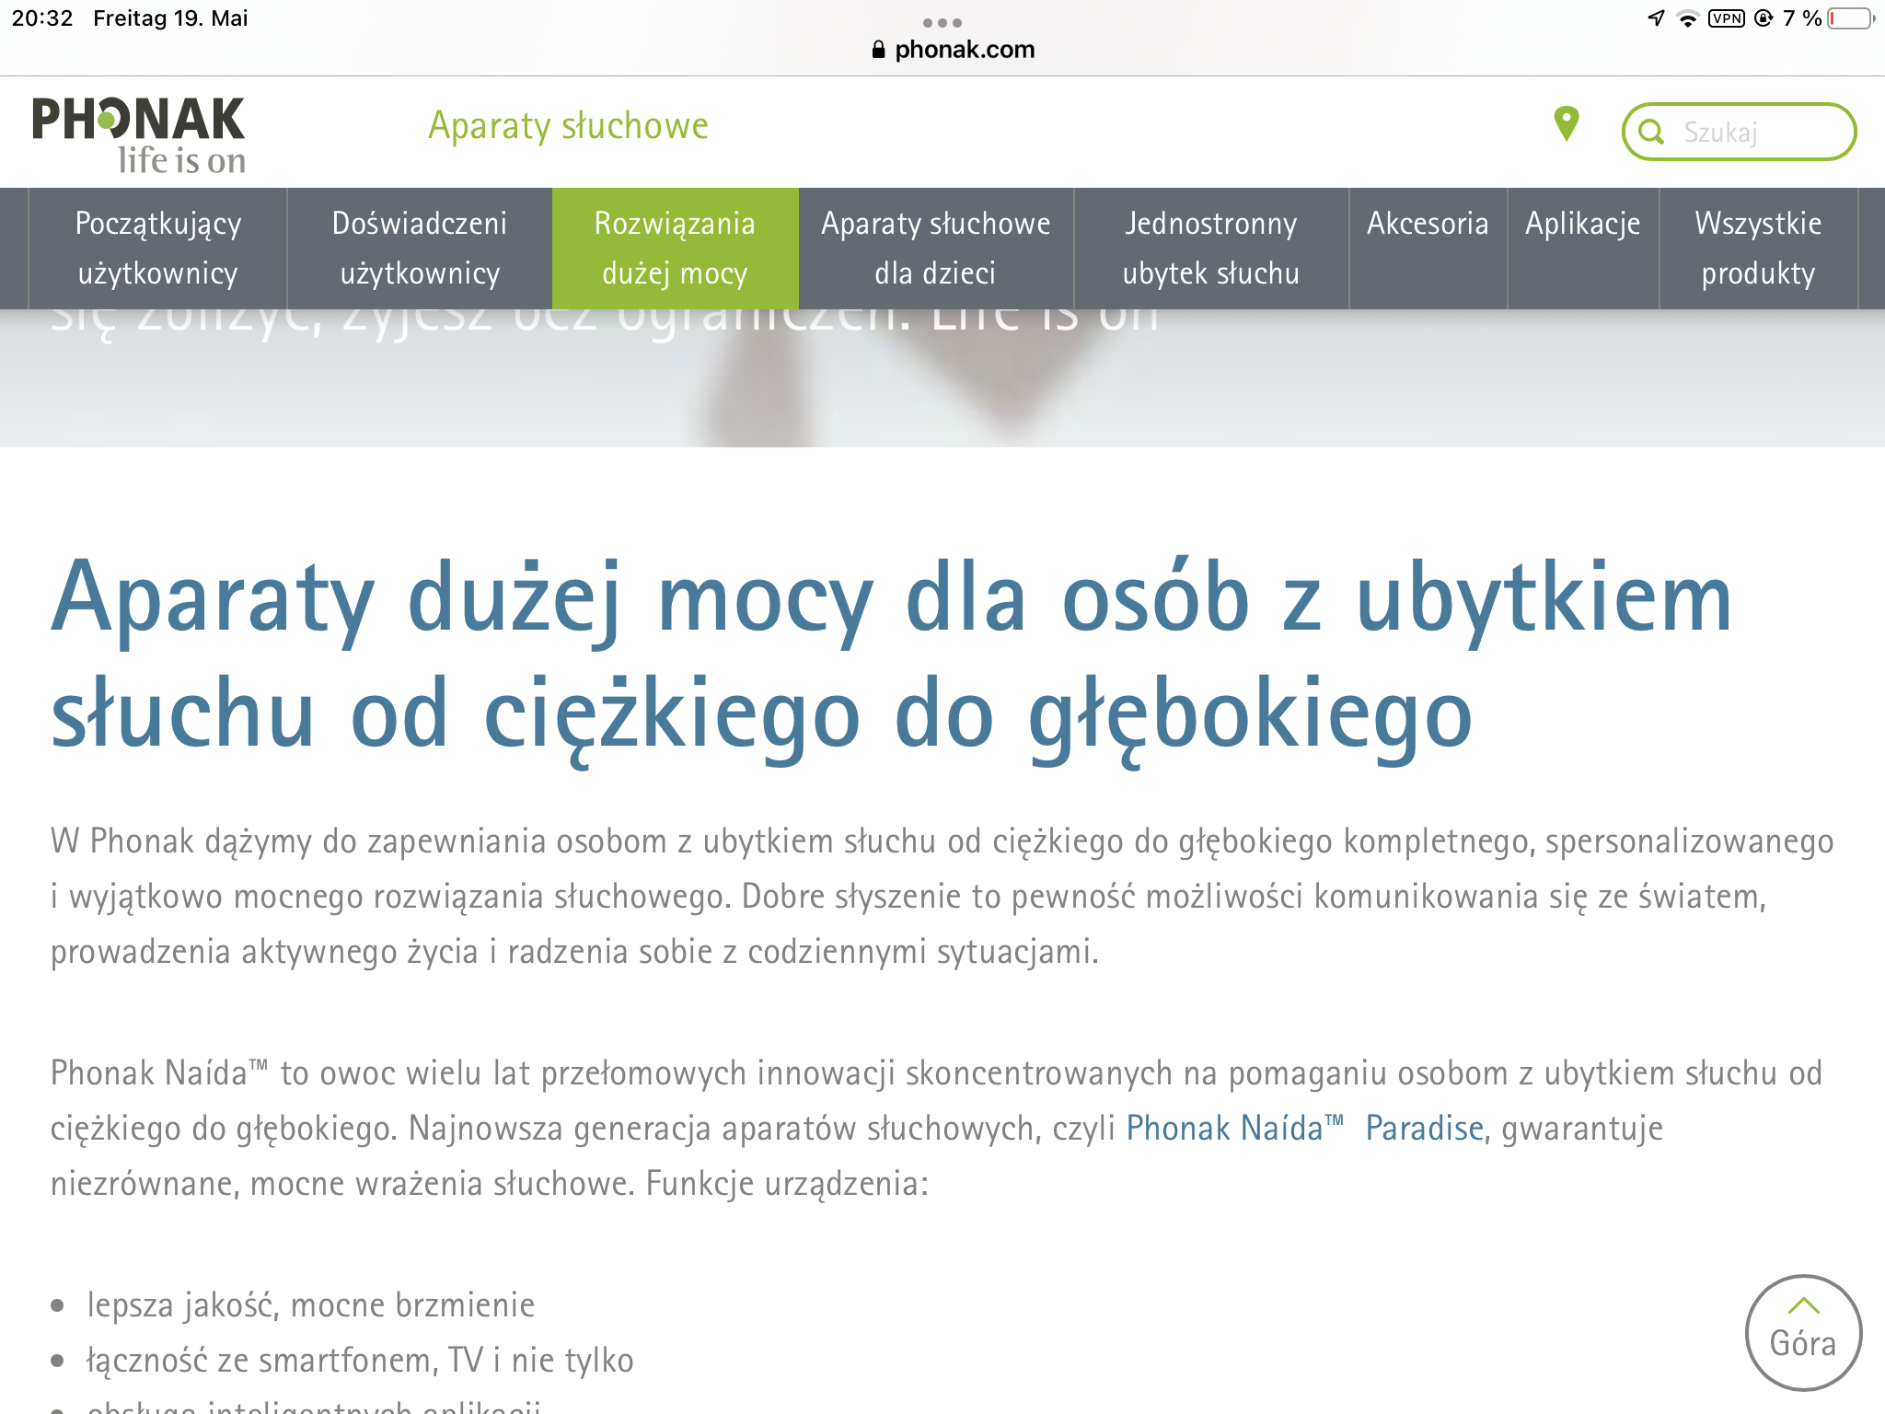The height and width of the screenshot is (1414, 1885).
Task: Tap the Wi-Fi status icon
Action: pos(1687,19)
